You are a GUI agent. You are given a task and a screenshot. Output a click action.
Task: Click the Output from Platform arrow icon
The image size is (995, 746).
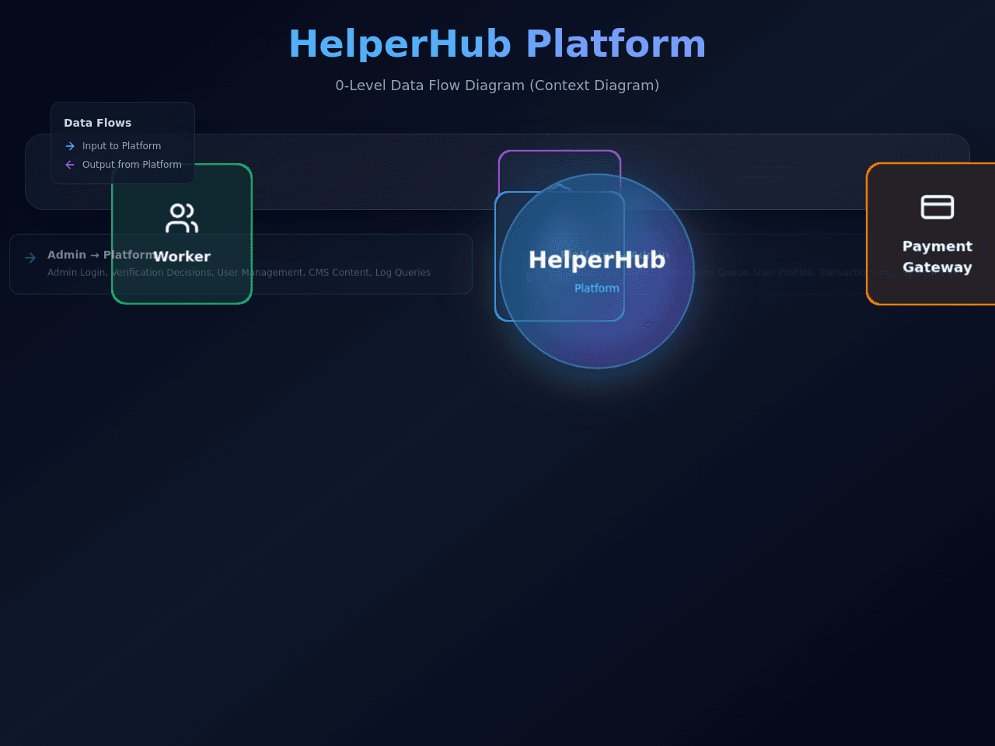point(70,165)
